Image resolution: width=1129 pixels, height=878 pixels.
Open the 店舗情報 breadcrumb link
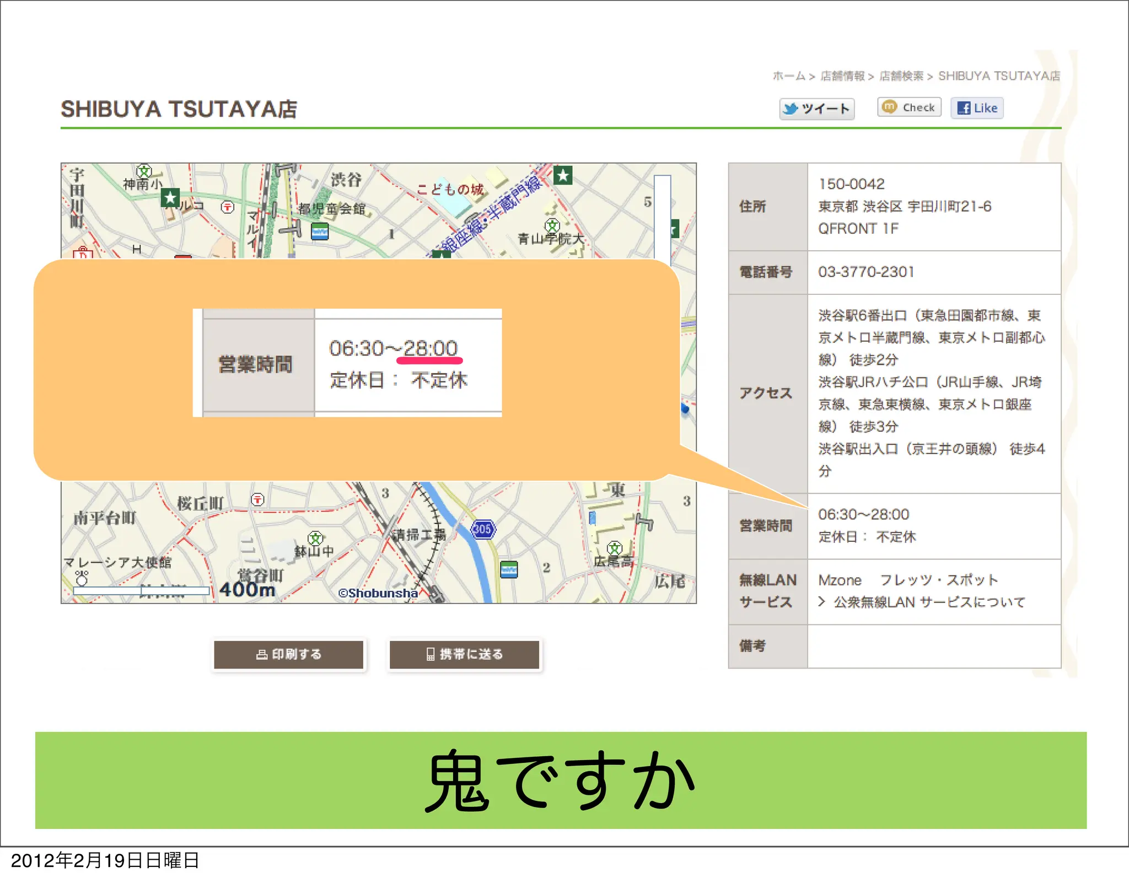tap(842, 76)
